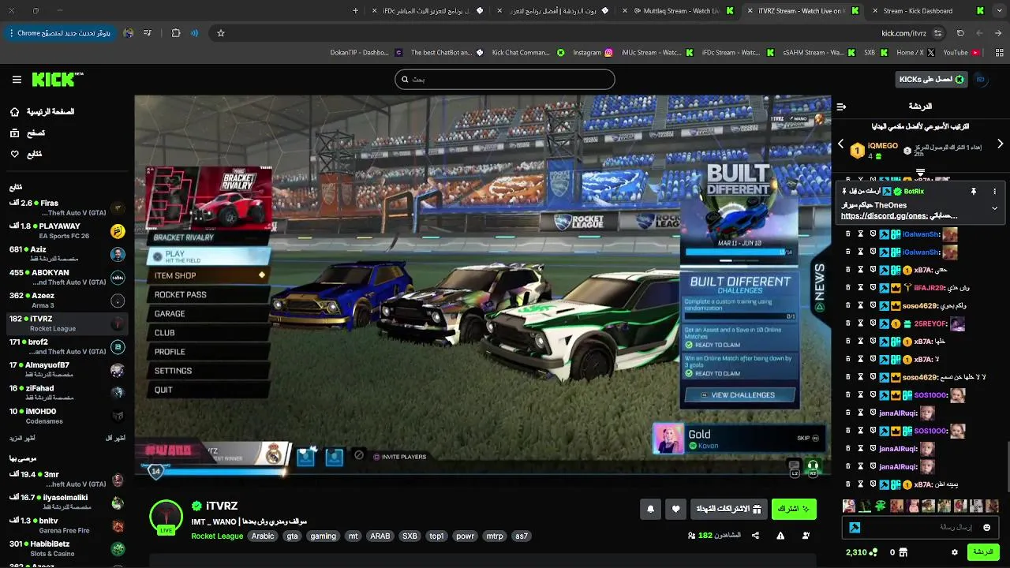Unpin the BotRix pinned message
This screenshot has height=568, width=1010.
pyautogui.click(x=974, y=192)
